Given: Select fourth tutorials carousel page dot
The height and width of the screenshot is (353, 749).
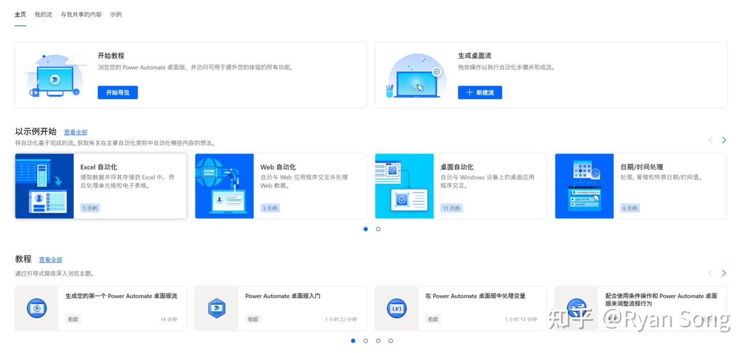Looking at the screenshot, I should coord(391,341).
